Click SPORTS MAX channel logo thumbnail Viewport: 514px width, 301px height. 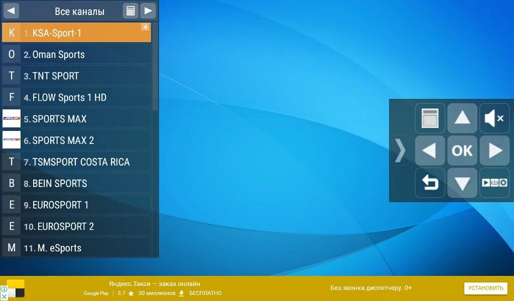[12, 118]
